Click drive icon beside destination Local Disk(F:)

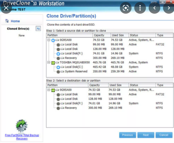click(x=62, y=103)
